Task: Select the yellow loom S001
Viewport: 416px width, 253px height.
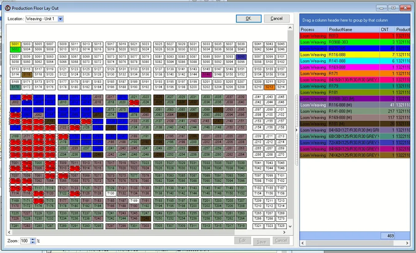Action: (15, 44)
